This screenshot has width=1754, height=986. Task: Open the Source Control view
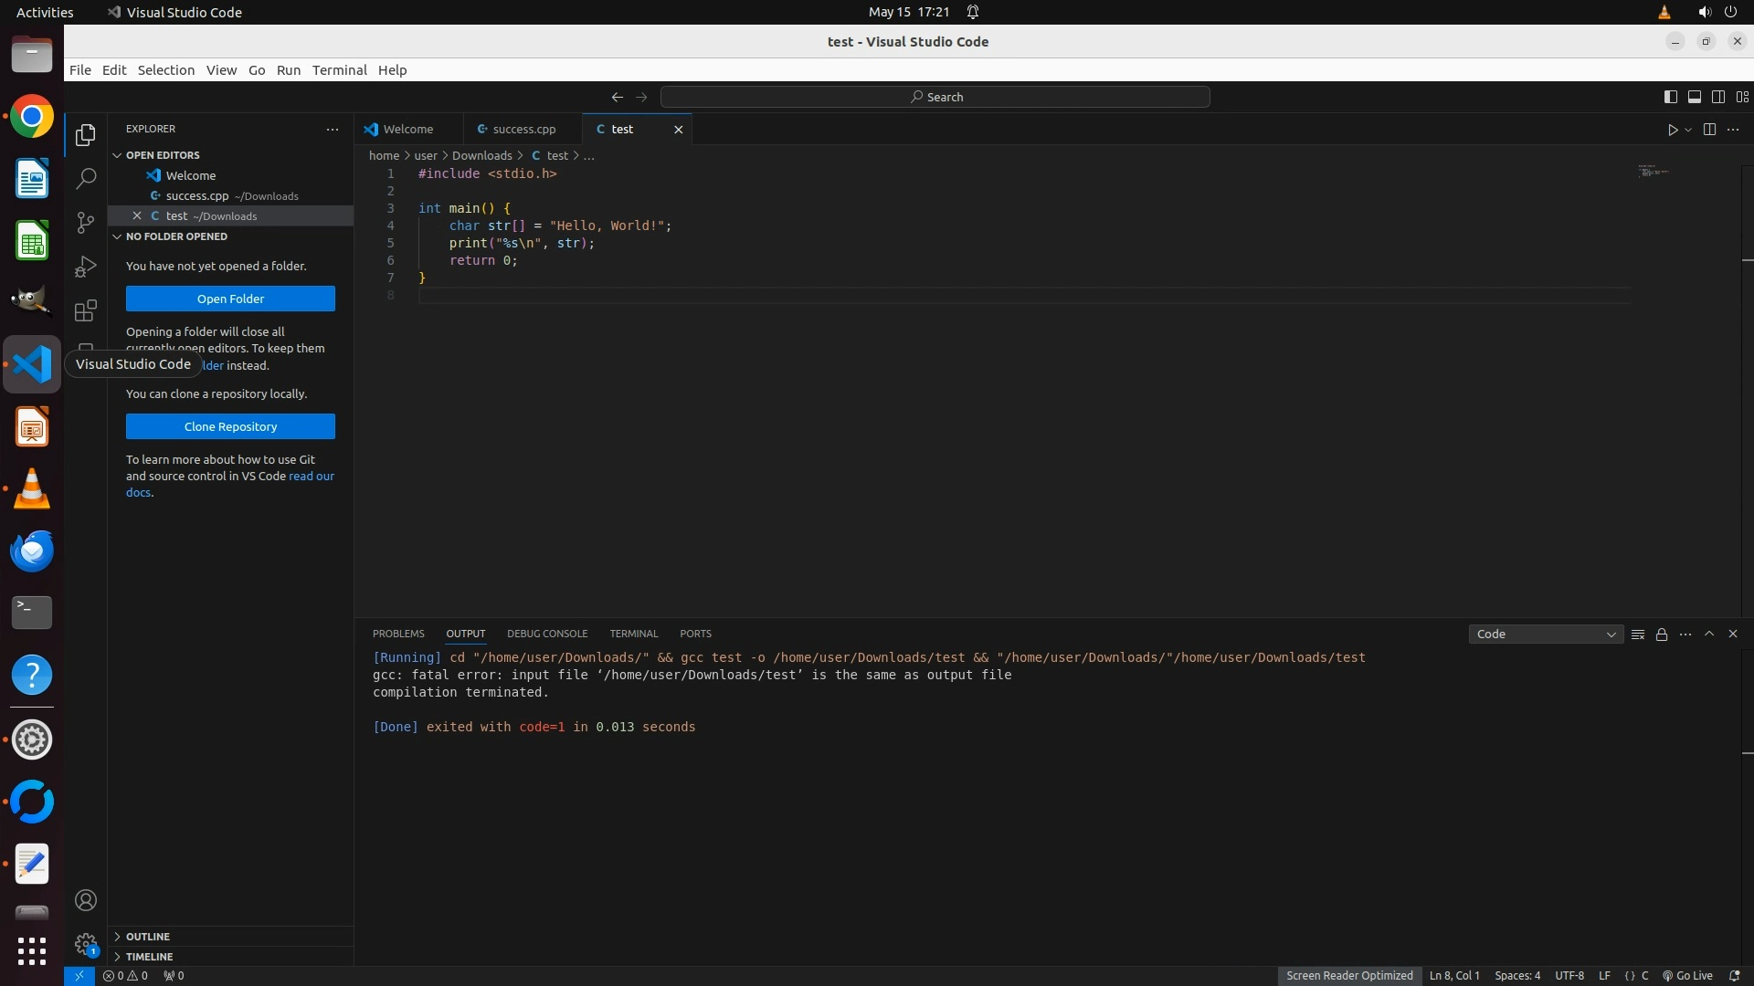point(86,223)
